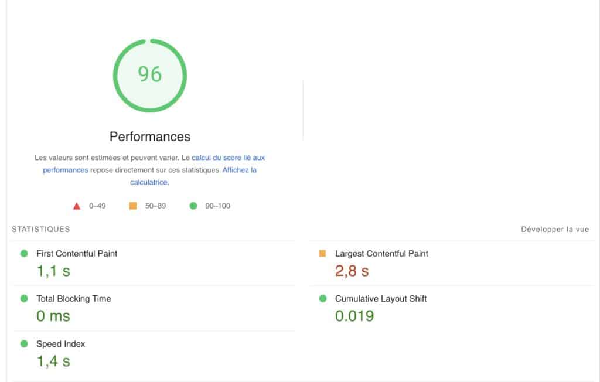The image size is (600, 382).
Task: Click green dot beside Speed Index
Action: [24, 344]
